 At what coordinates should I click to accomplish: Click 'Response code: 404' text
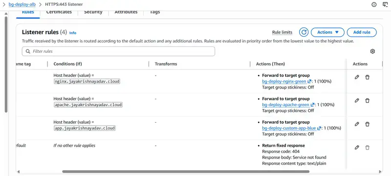point(281,152)
